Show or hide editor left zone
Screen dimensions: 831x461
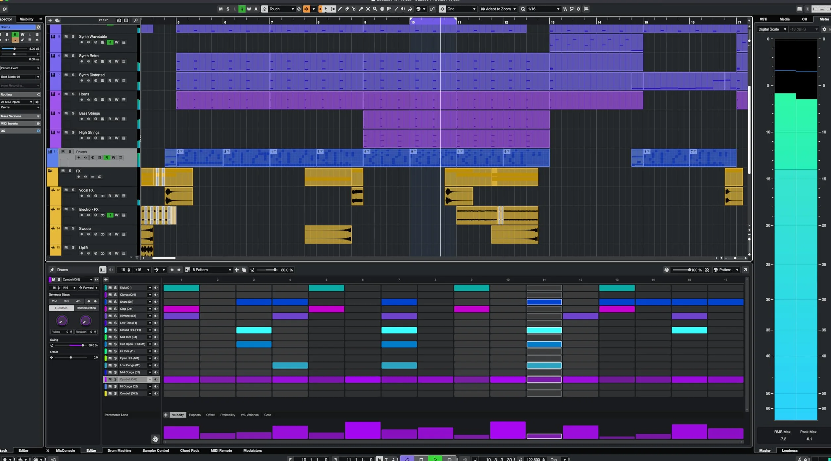click(x=102, y=270)
